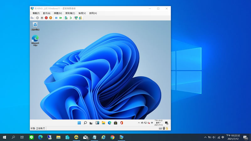Open the 剪貼簿(C) menu

[70, 13]
